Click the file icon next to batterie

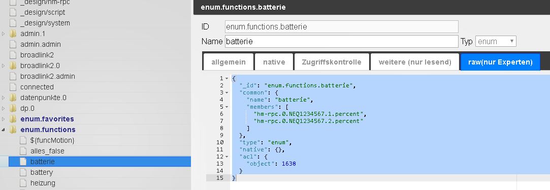tap(23, 162)
